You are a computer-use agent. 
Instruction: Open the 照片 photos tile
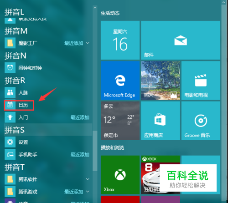pos(161,81)
